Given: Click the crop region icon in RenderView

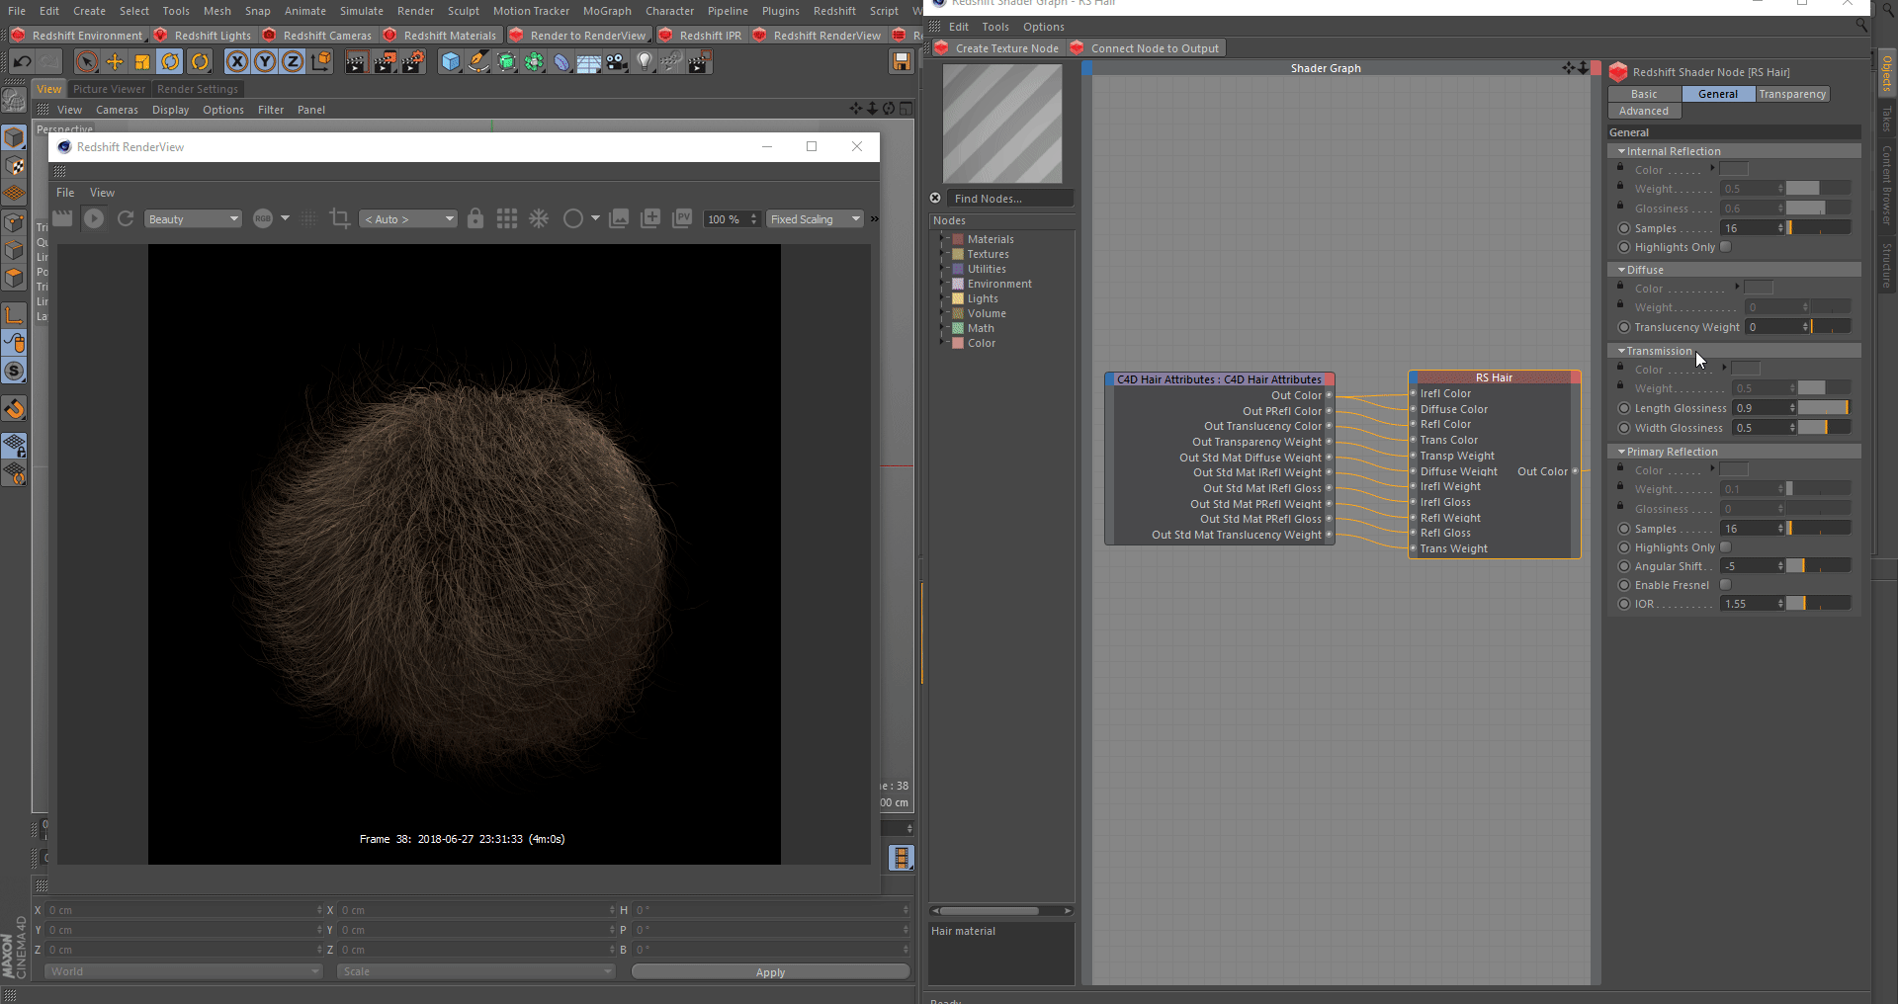Looking at the screenshot, I should pos(340,218).
